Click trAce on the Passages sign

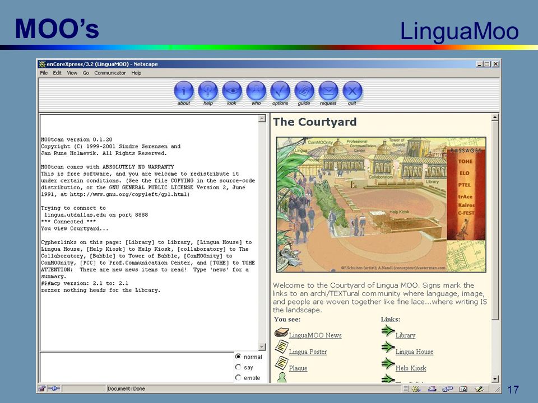click(x=465, y=196)
